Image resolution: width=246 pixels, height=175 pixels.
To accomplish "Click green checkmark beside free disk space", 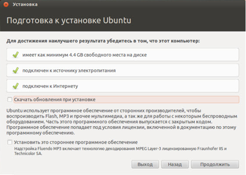I will tap(16, 55).
